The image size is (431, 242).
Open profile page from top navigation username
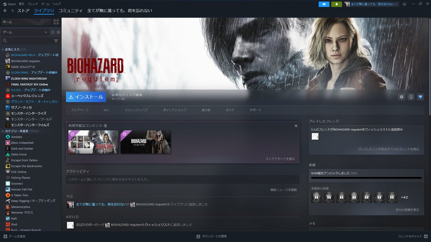120,11
